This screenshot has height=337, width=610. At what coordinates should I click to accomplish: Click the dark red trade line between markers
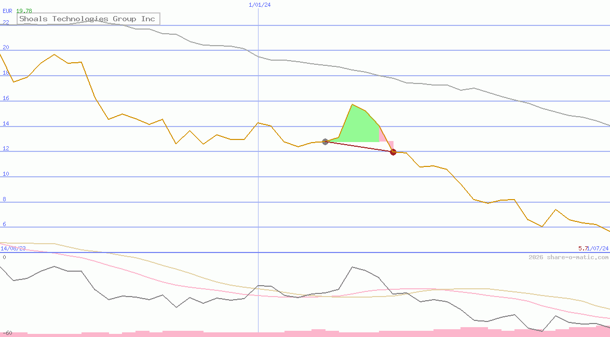[359, 147]
